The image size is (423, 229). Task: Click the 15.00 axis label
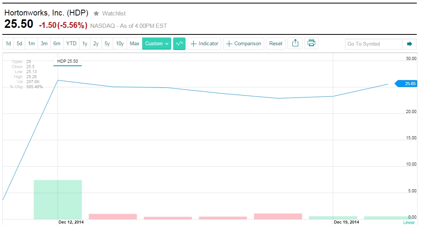(x=411, y=138)
